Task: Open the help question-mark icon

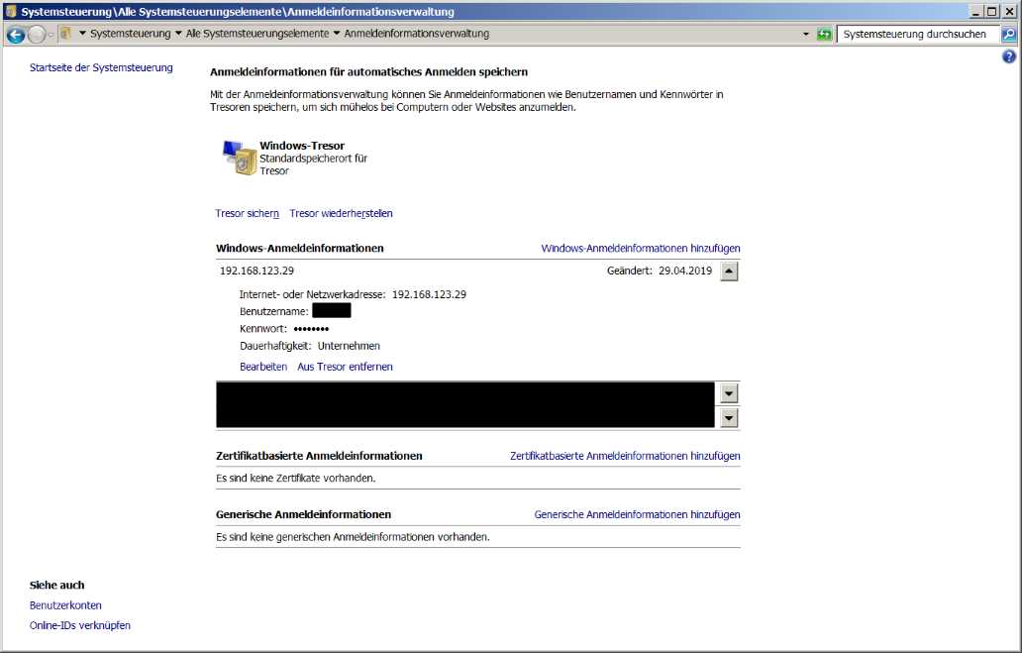Action: (1009, 56)
